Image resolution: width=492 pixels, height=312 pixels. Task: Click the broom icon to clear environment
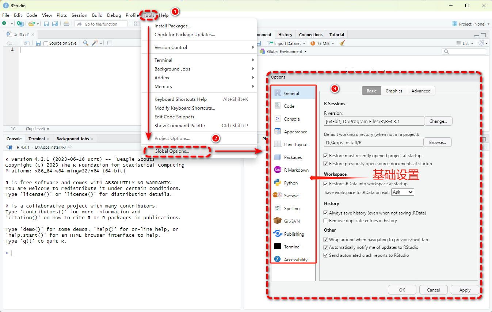342,43
